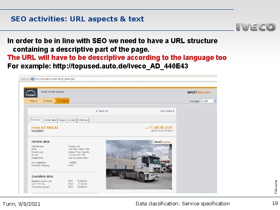The height and width of the screenshot is (210, 280).
Task: Click the truck photo thumbnail
Action: pyautogui.click(x=139, y=164)
